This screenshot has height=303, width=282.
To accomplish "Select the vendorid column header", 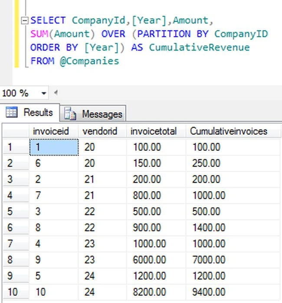I will (x=102, y=131).
